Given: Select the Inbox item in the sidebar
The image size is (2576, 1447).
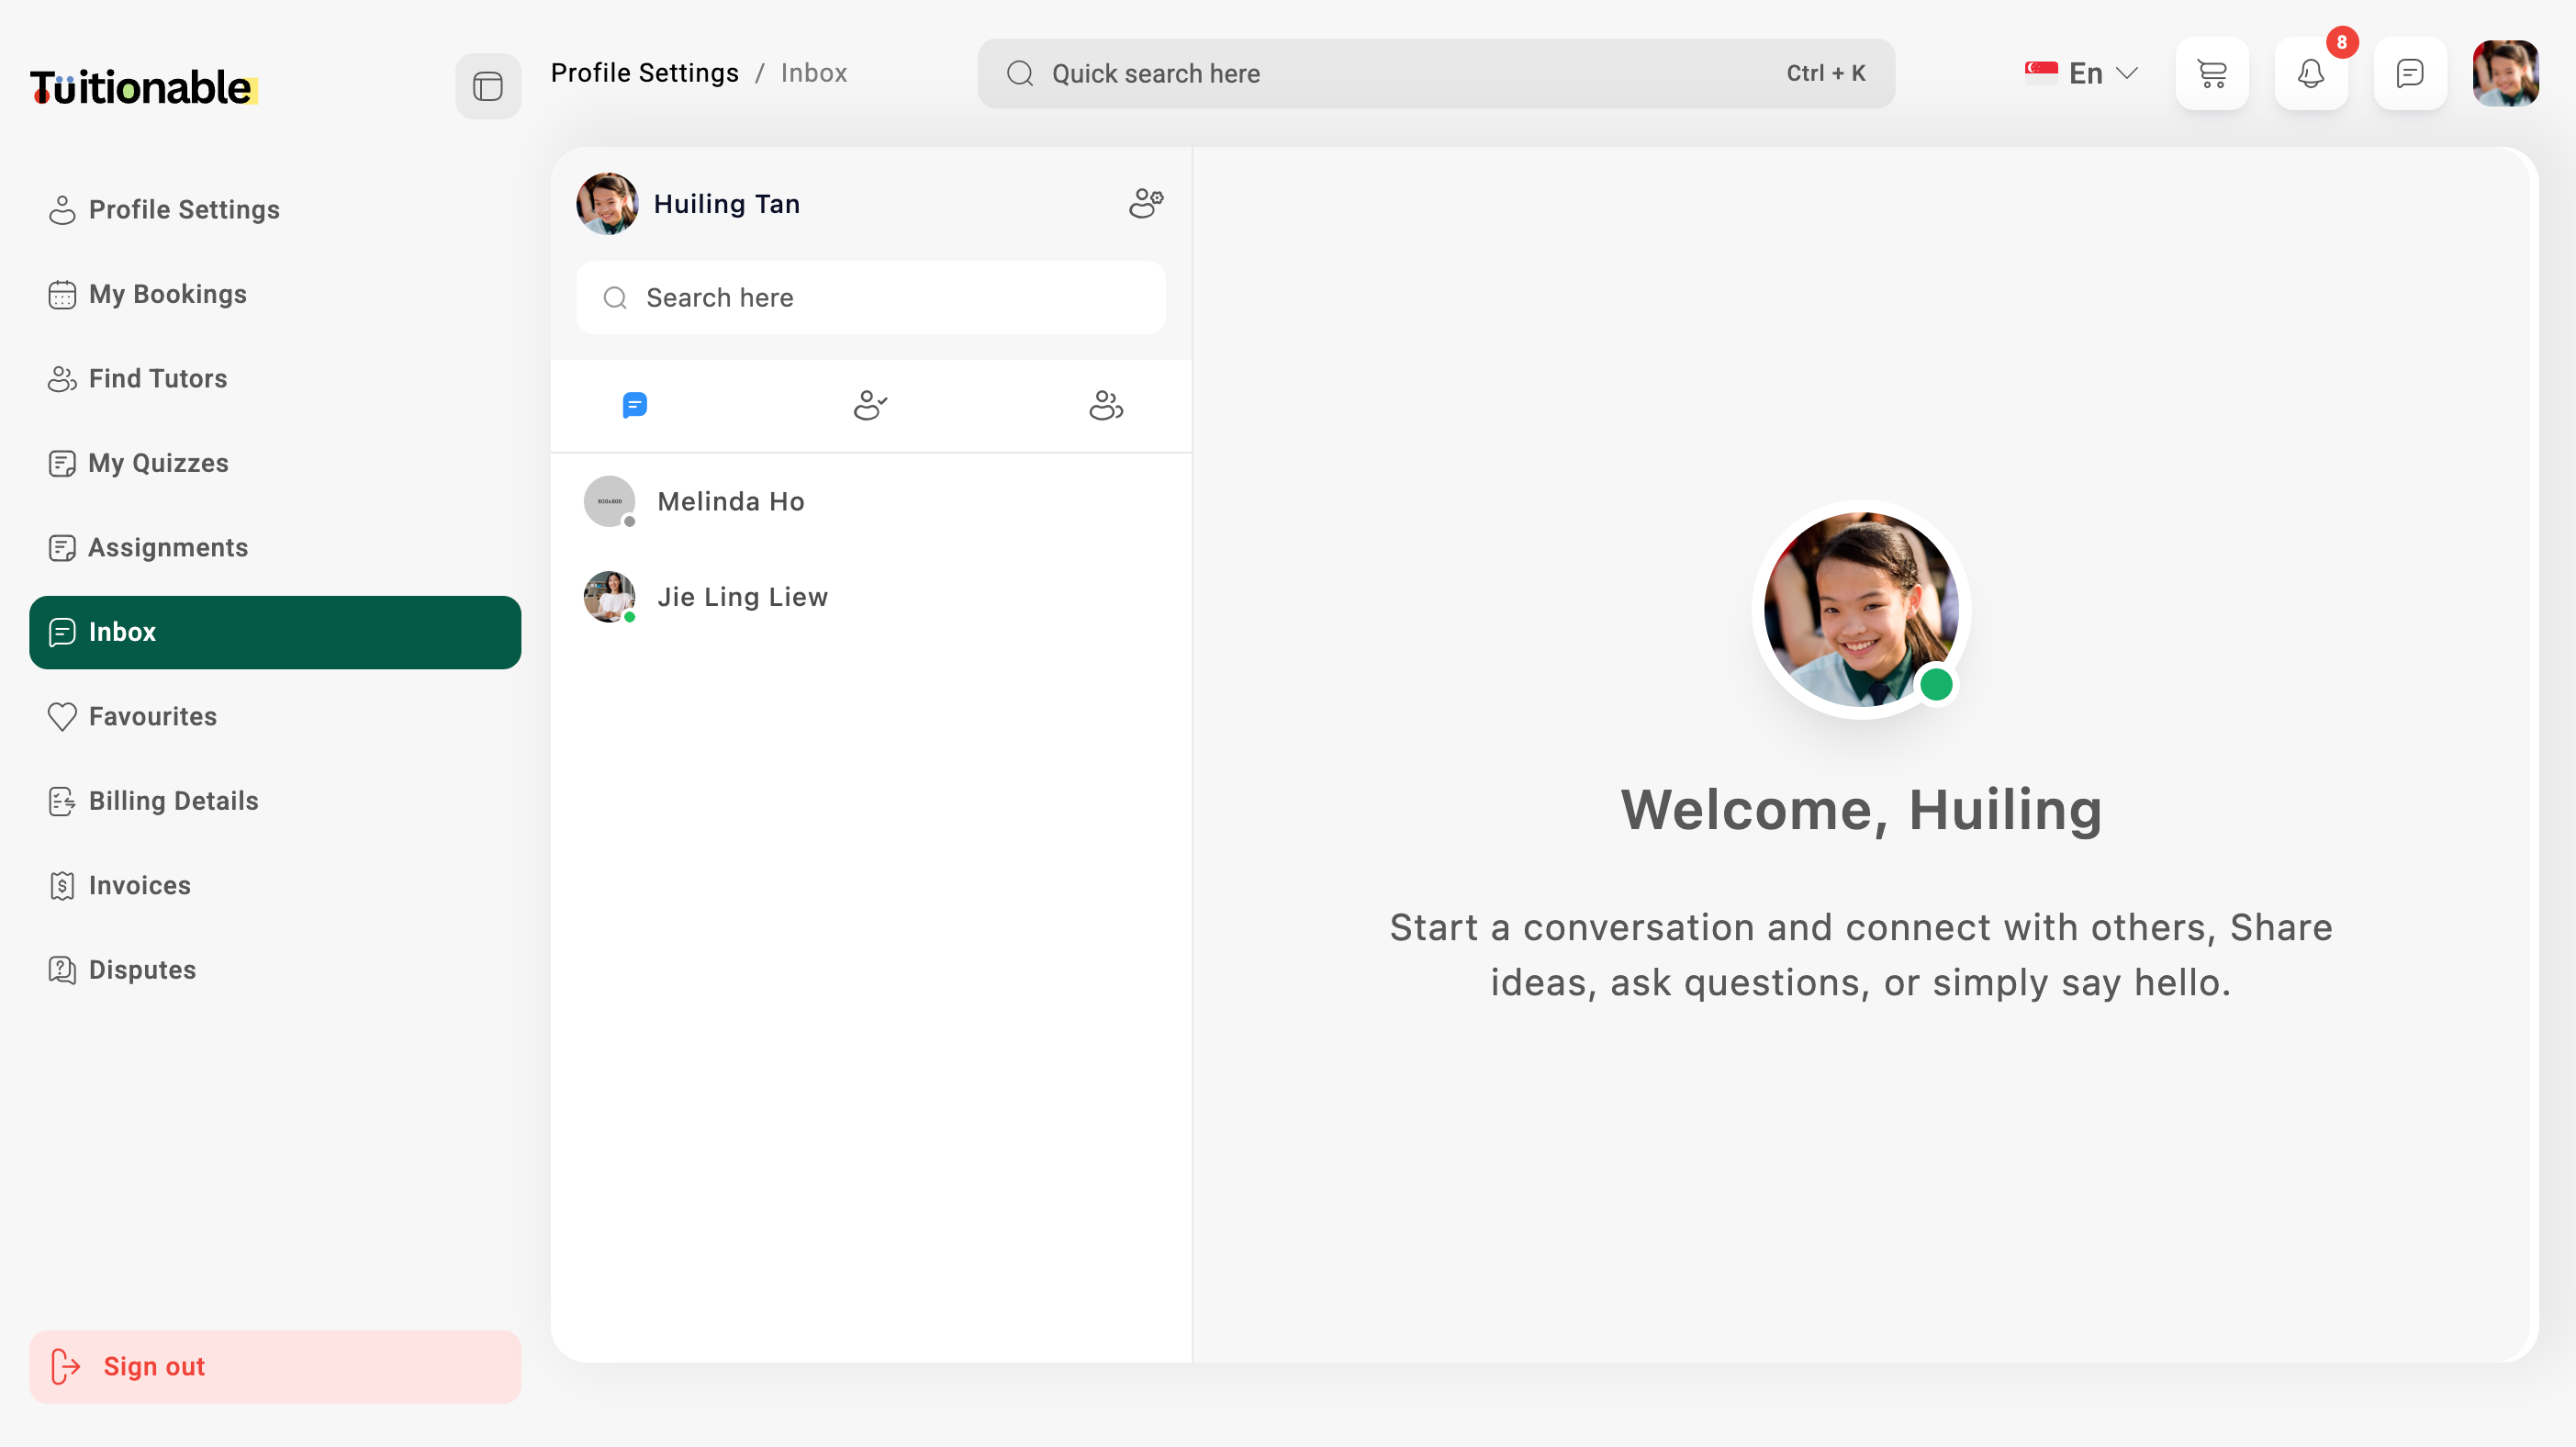Looking at the screenshot, I should [122, 632].
